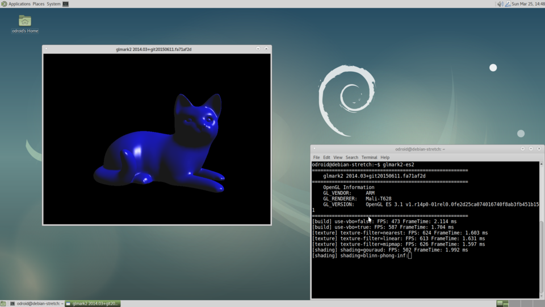
Task: Switch to the second workspace in switcher
Action: (x=515, y=304)
